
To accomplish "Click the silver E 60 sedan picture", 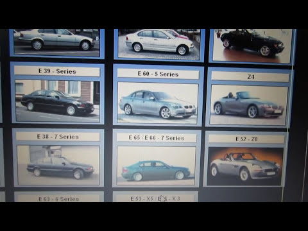I will point(158,103).
